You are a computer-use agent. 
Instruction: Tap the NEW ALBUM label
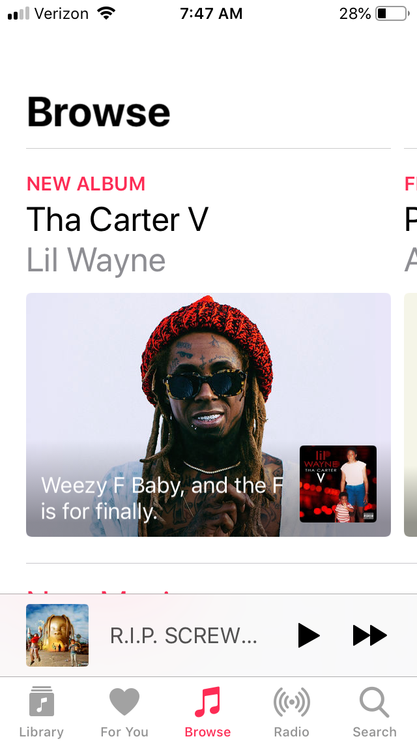tap(86, 184)
